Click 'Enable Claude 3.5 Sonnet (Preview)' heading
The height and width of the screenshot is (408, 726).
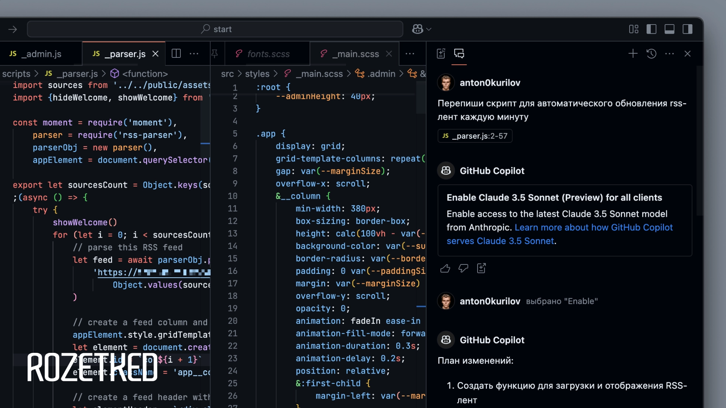pos(554,198)
